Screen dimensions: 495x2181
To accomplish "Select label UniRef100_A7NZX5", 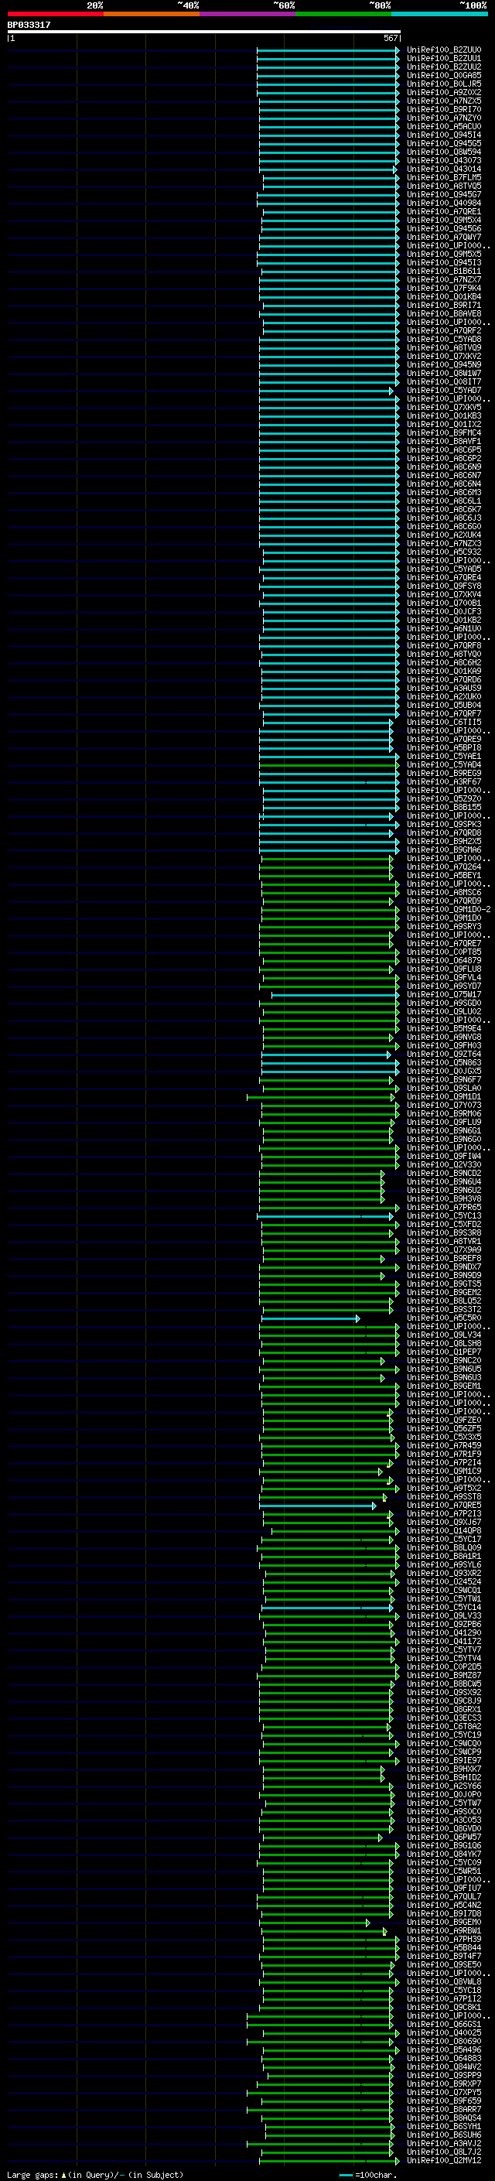I will coord(443,101).
